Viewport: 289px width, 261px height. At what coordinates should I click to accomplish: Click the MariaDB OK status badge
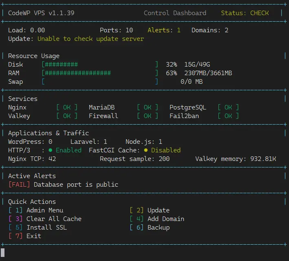148,107
